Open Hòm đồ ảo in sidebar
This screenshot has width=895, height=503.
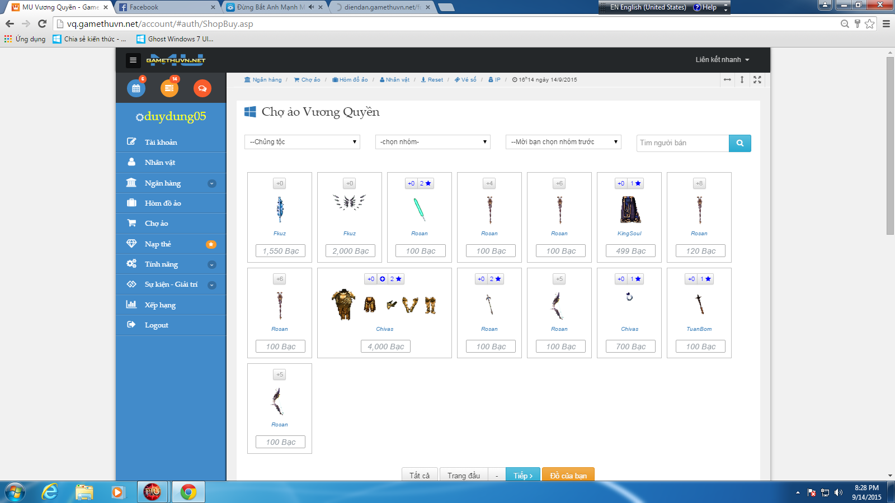pyautogui.click(x=163, y=203)
